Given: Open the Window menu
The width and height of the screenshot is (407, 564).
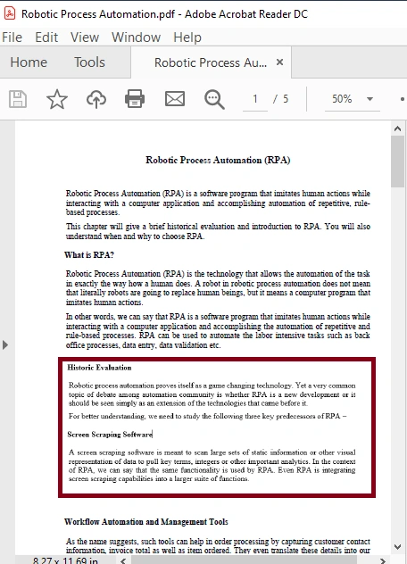Looking at the screenshot, I should 136,37.
